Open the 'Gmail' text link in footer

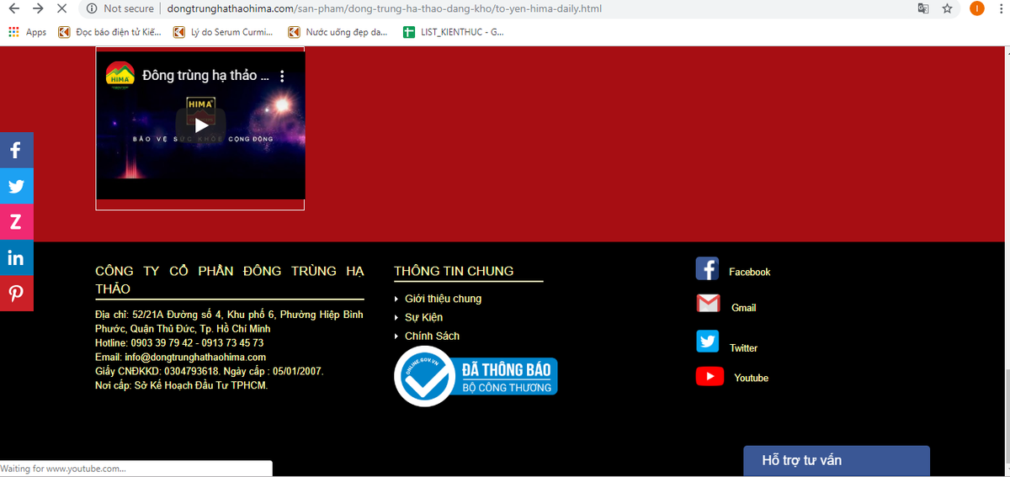click(x=743, y=308)
